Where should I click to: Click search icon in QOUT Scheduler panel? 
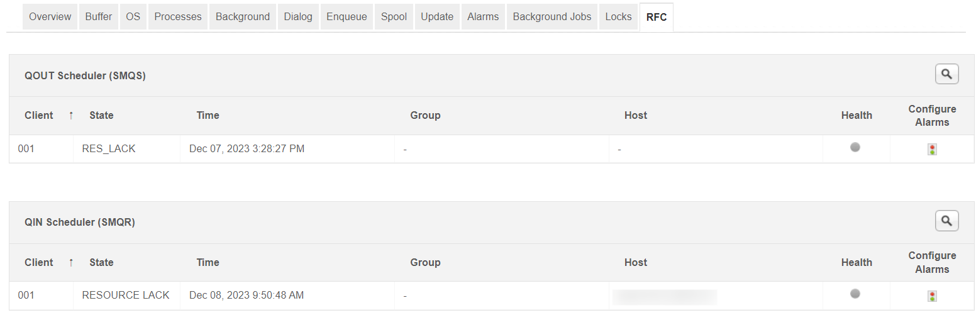[x=946, y=74]
